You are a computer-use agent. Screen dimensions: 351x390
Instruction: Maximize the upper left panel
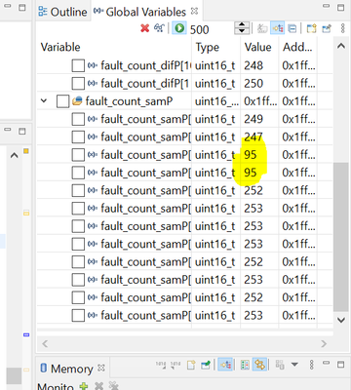pos(22,7)
